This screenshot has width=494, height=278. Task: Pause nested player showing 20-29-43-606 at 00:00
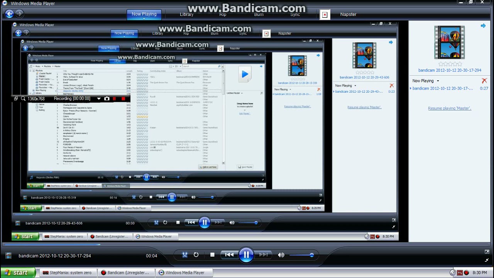(205, 222)
